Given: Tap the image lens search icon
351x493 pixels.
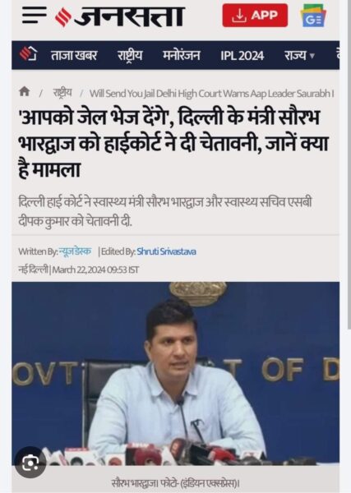Looking at the screenshot, I should 30,462.
